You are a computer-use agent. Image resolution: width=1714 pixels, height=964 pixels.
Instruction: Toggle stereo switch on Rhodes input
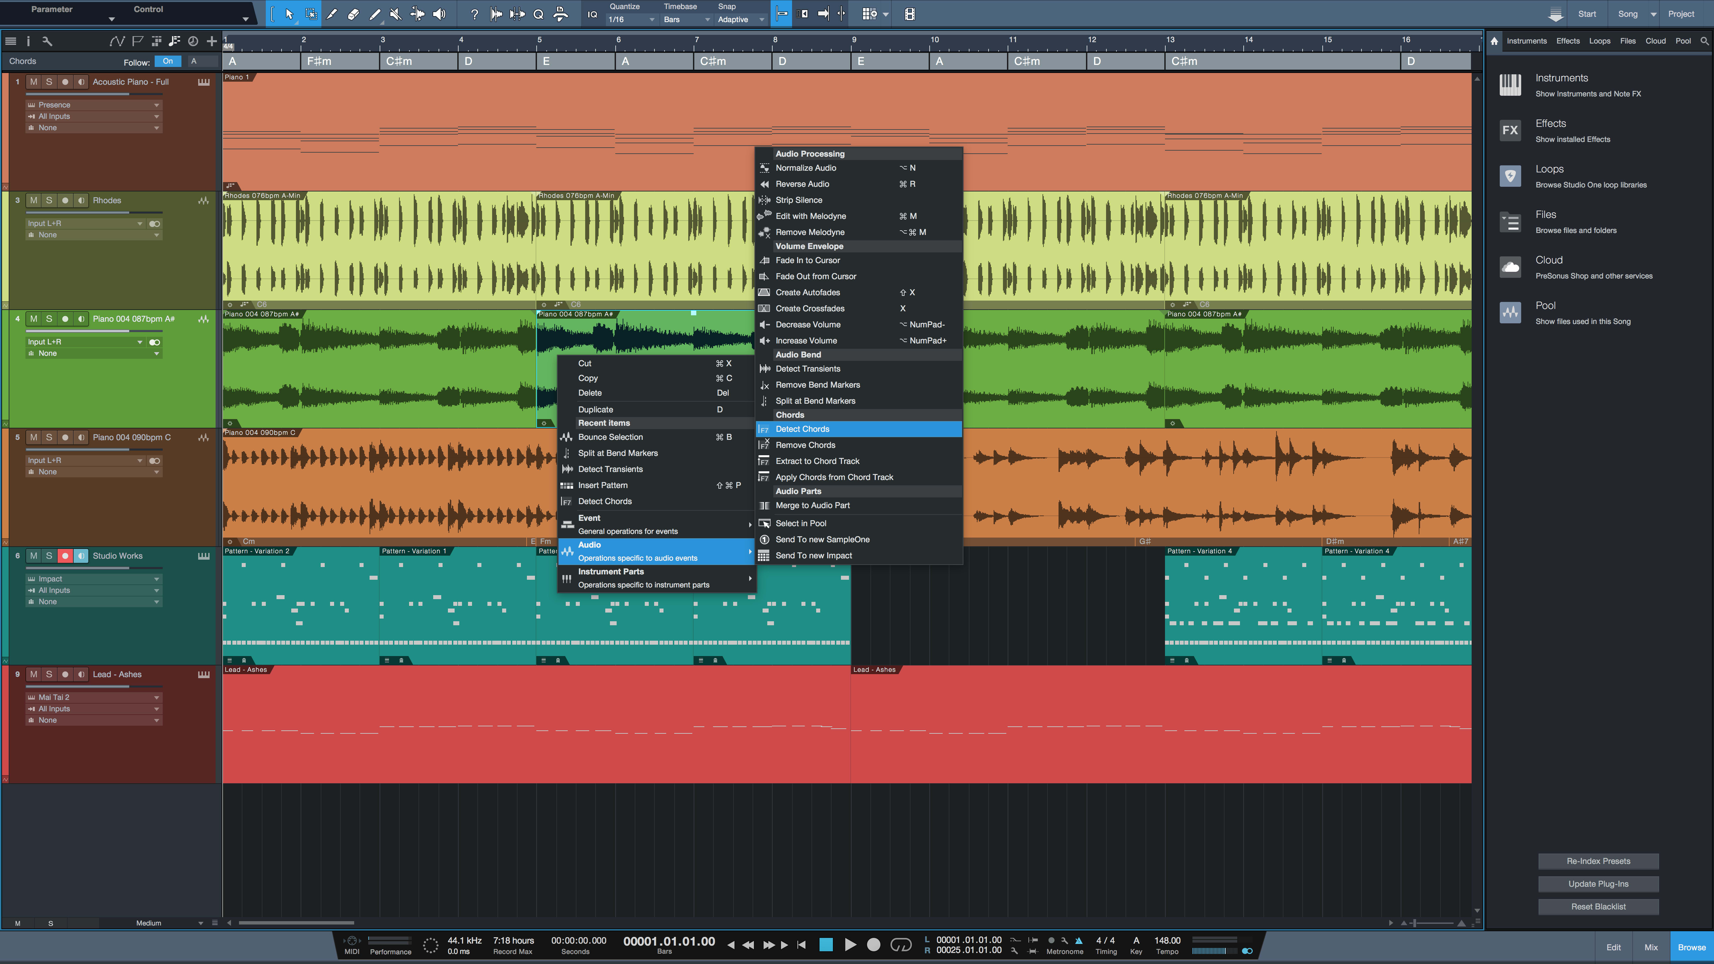154,224
